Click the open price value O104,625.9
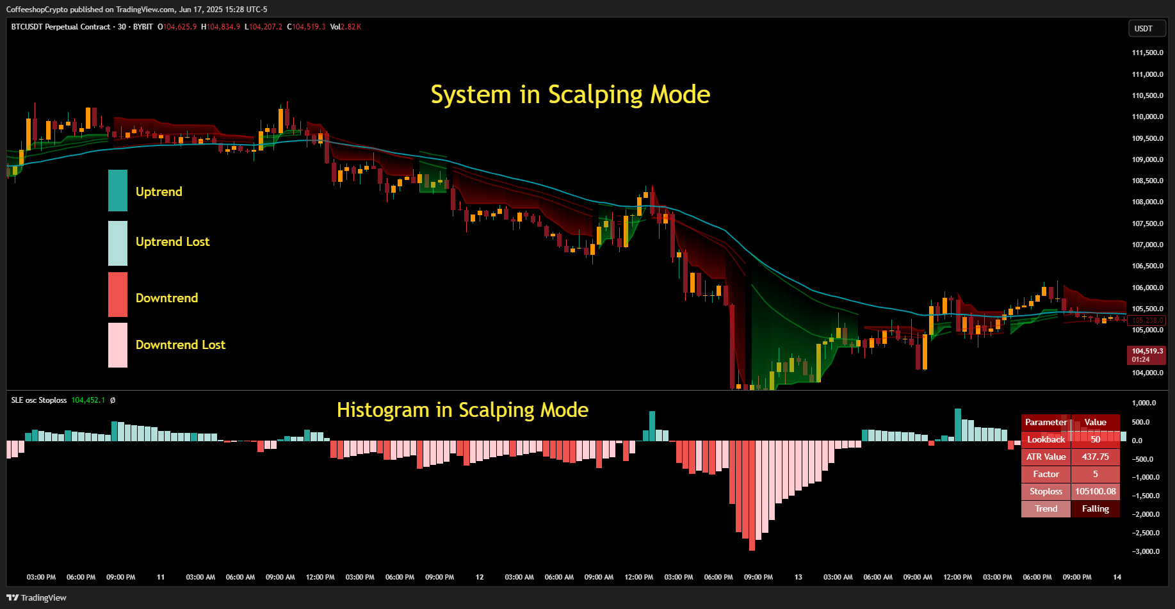Image resolution: width=1175 pixels, height=609 pixels. click(177, 27)
